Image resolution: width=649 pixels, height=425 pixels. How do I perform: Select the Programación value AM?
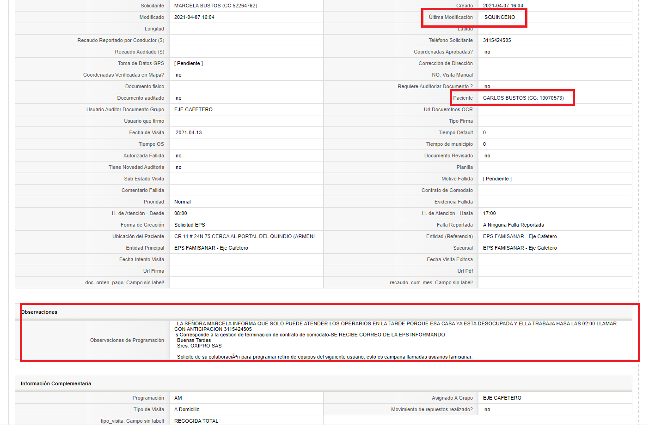pyautogui.click(x=178, y=398)
